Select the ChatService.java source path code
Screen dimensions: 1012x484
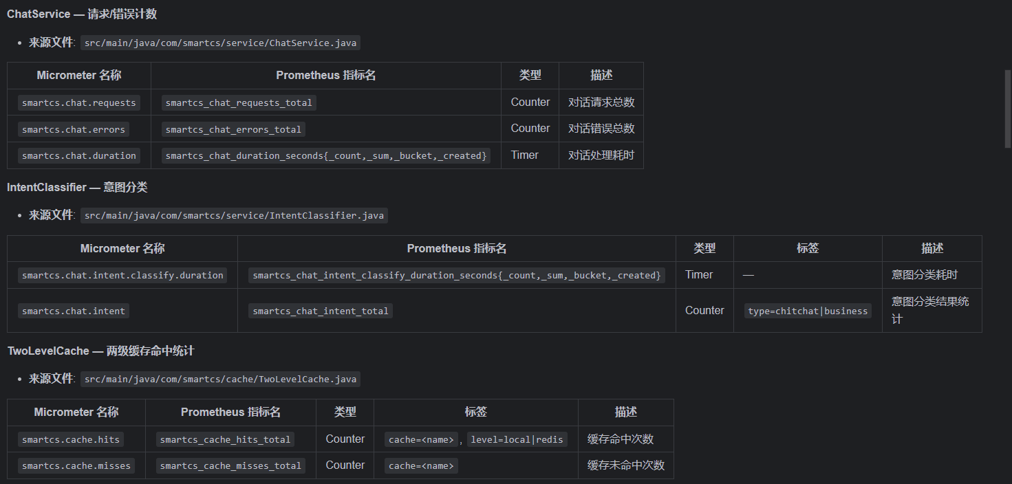[x=221, y=43]
